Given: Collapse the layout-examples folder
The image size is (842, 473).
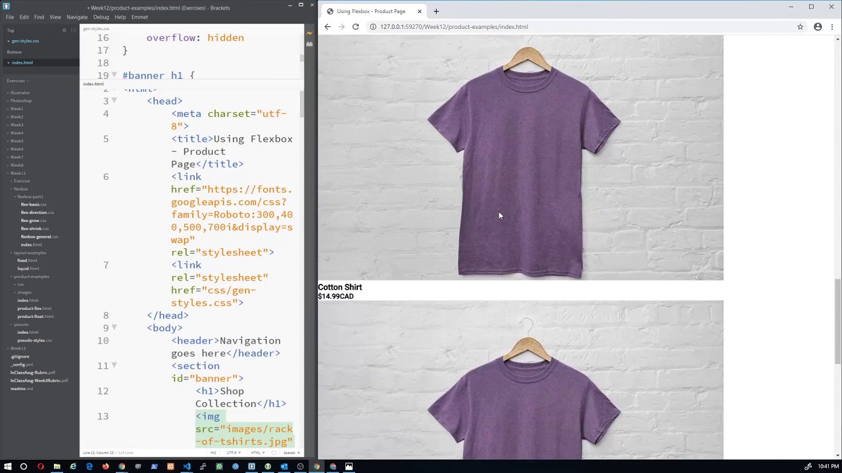Looking at the screenshot, I should tap(29, 252).
